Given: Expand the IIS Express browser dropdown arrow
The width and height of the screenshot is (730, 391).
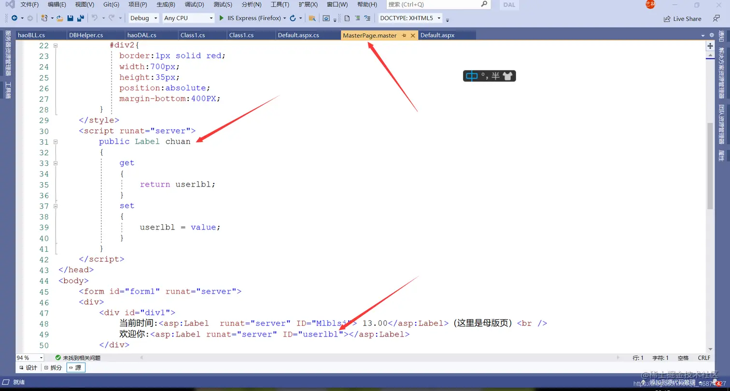Looking at the screenshot, I should click(284, 18).
